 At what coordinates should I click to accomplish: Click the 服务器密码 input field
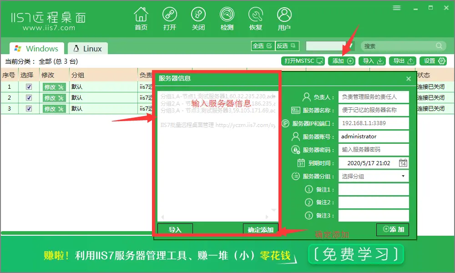click(374, 150)
